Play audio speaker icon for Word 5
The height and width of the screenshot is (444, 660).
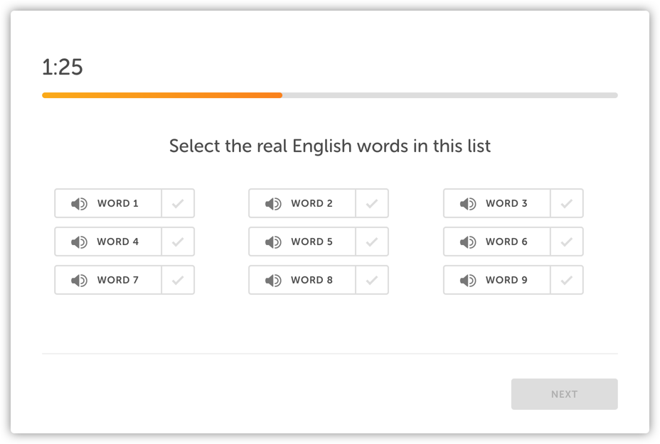tap(273, 242)
